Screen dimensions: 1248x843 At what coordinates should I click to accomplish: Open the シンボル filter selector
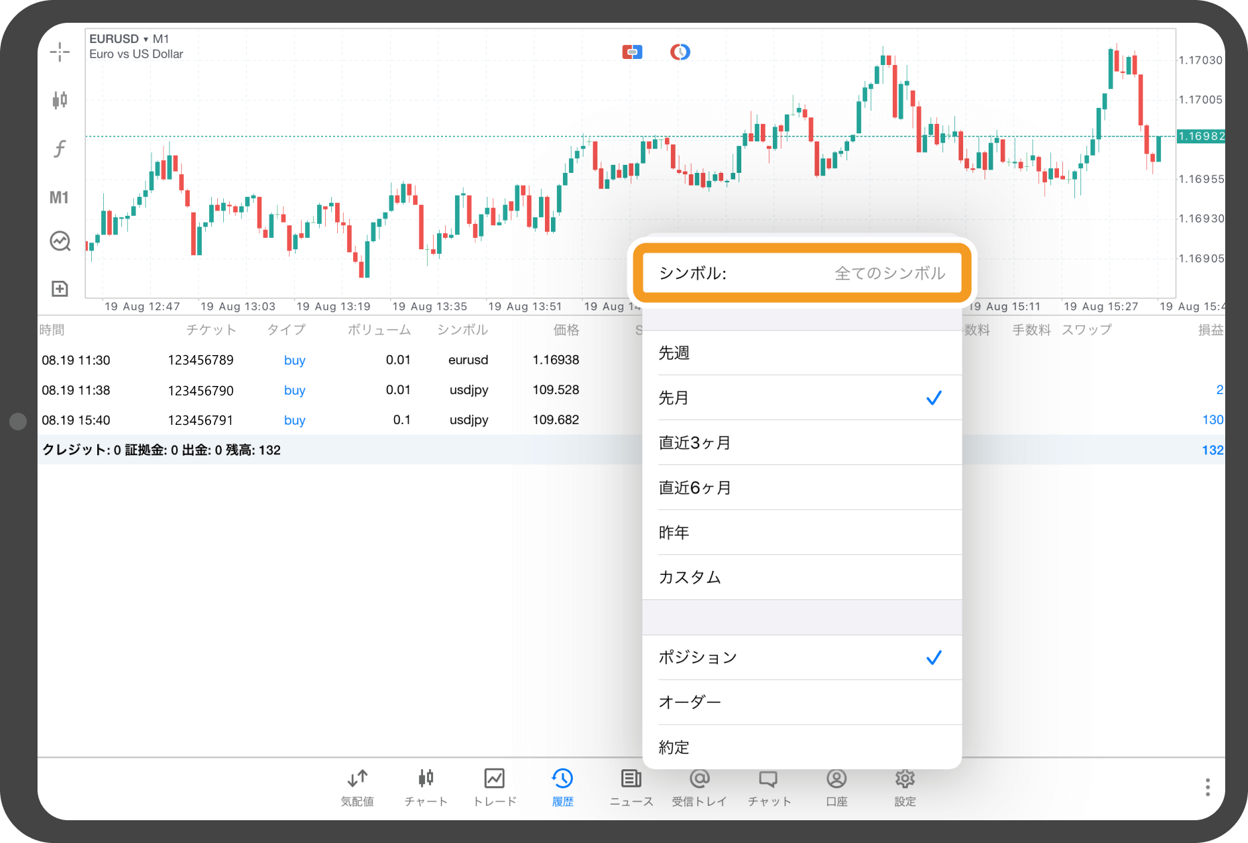[x=802, y=273]
